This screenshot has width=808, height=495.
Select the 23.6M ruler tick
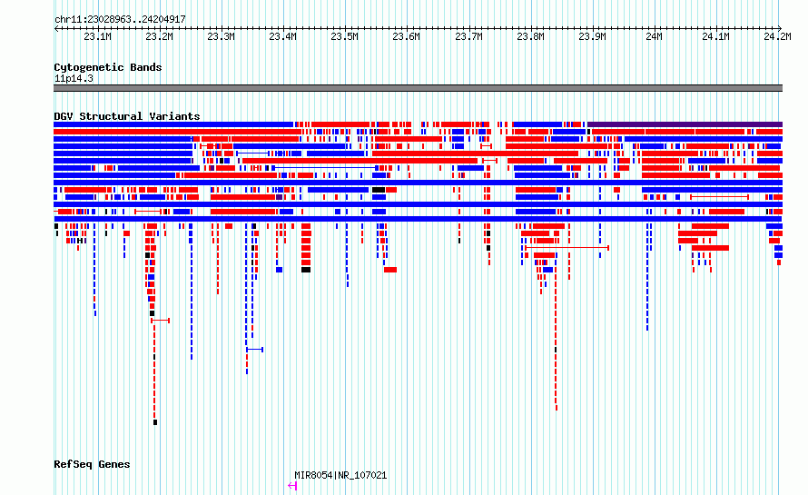407,36
